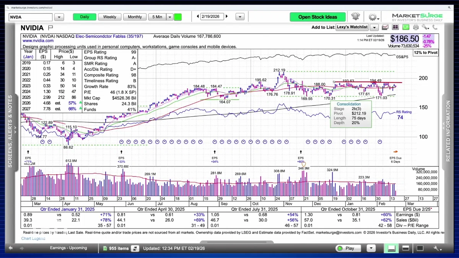Open Screens, Alerts & Notes side panel
Image resolution: width=459 pixels, height=258 pixels.
[x=10, y=131]
